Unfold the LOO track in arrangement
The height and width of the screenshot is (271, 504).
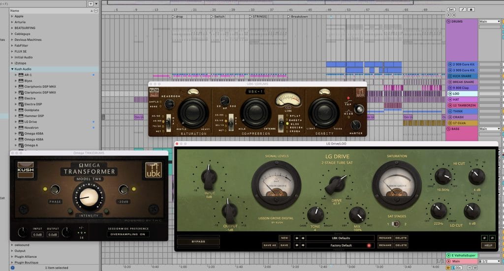point(450,93)
